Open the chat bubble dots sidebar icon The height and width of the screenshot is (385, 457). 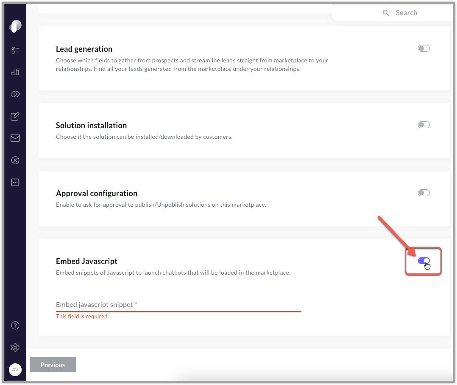(15, 183)
